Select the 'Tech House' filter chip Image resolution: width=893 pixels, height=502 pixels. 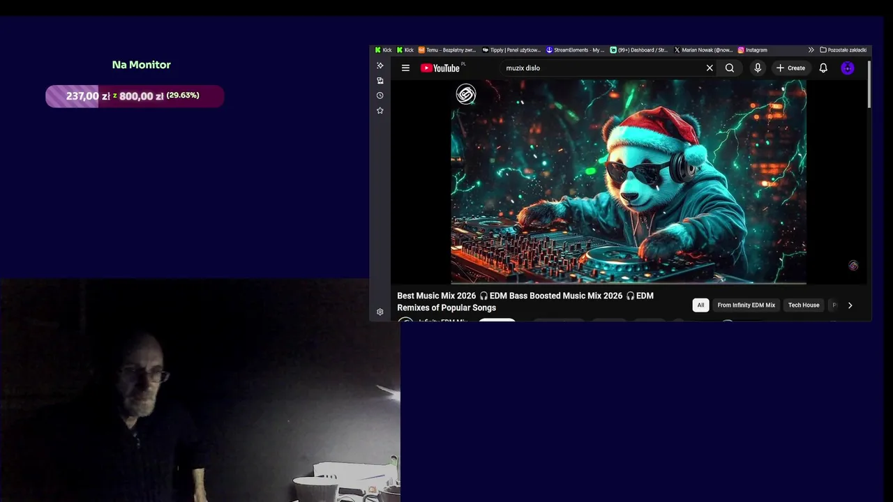tap(804, 305)
